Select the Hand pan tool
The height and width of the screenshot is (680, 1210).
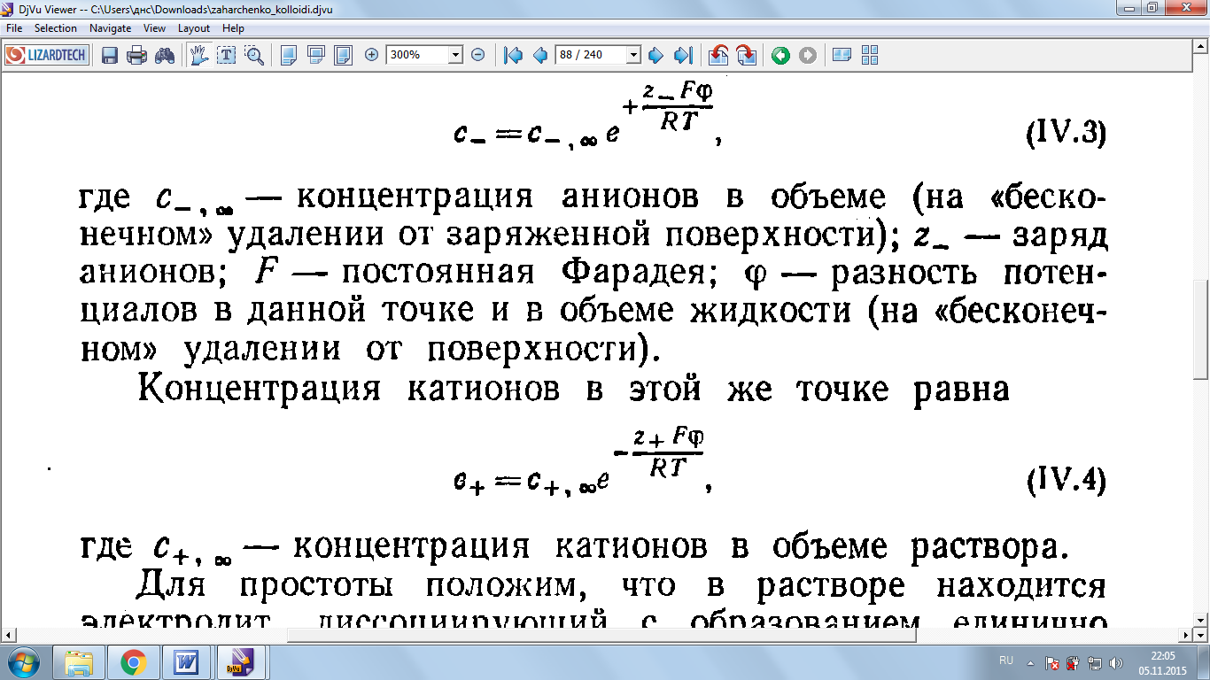(x=199, y=55)
